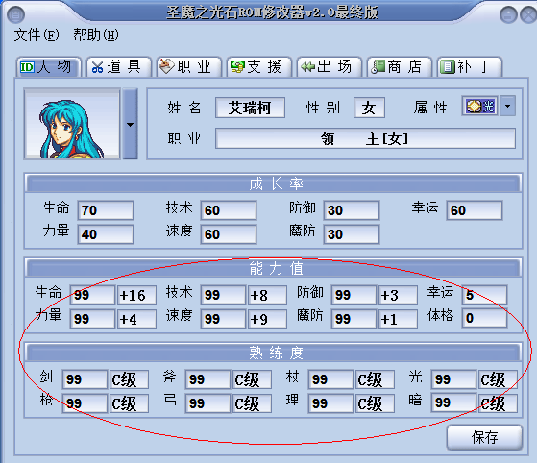Image resolution: width=537 pixels, height=463 pixels.
Task: Open the 职业 class selector field
Action: (x=365, y=138)
